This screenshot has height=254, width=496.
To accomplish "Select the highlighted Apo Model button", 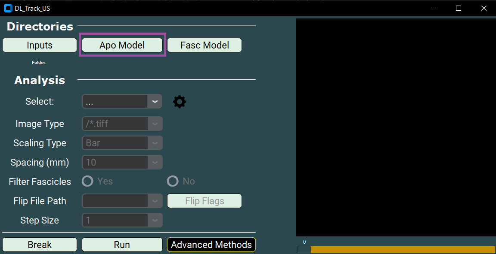I will pos(122,45).
